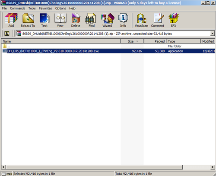Viewport: 216px width, 176px height.
Task: Open the Commands menu
Action: [18, 8]
